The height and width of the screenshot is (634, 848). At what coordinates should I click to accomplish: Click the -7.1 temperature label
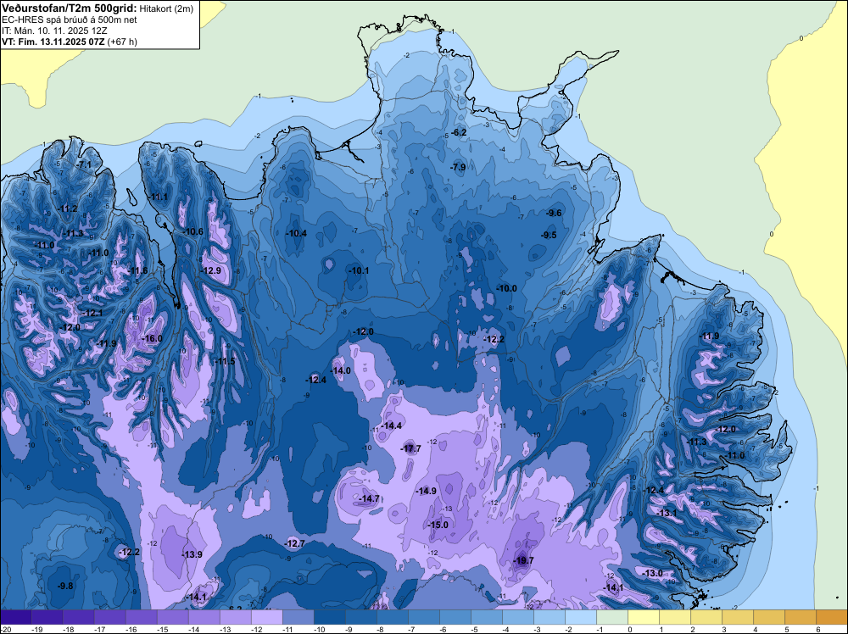[x=83, y=164]
